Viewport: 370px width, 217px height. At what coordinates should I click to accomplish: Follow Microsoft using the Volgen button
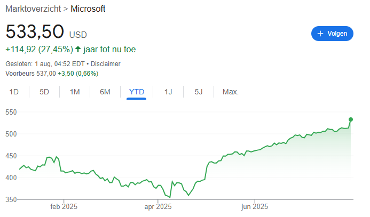click(x=332, y=34)
